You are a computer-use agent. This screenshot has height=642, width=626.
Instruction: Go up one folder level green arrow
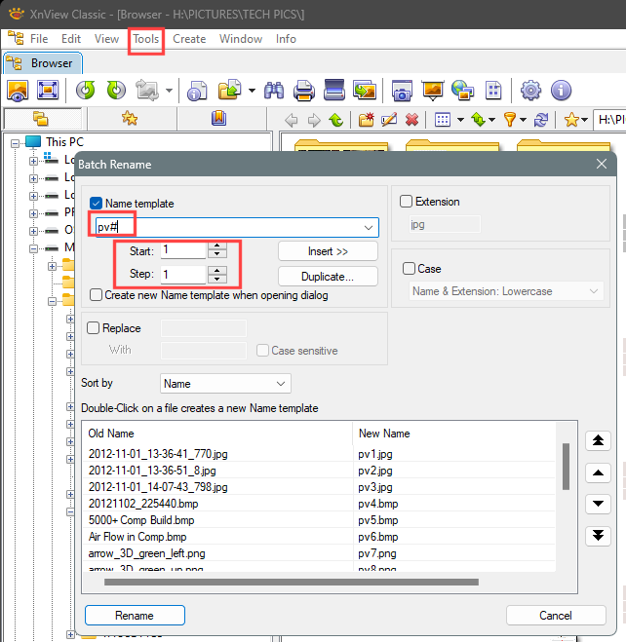click(x=336, y=120)
